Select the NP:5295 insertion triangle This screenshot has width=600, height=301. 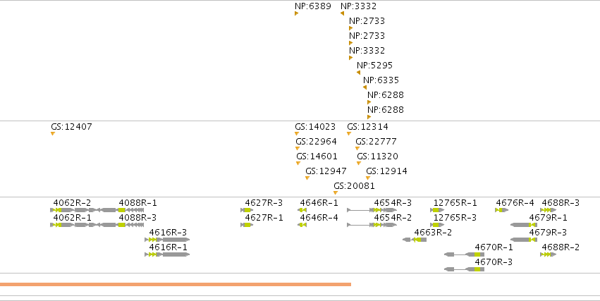[x=359, y=73]
